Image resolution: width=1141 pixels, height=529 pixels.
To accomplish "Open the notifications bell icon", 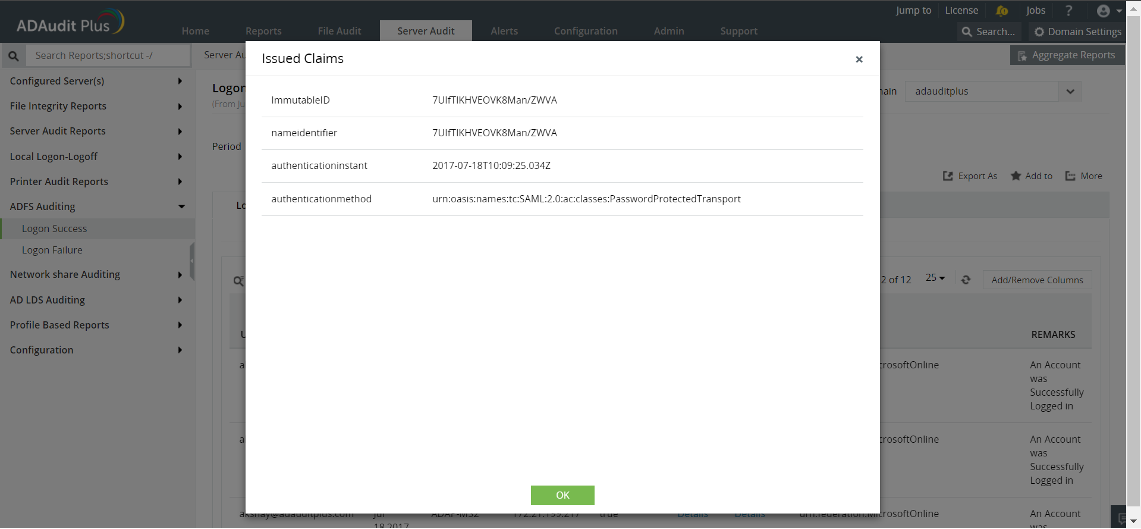I will tap(1002, 11).
